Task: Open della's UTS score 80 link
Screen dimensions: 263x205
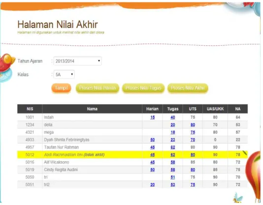Action: pyautogui.click(x=193, y=125)
